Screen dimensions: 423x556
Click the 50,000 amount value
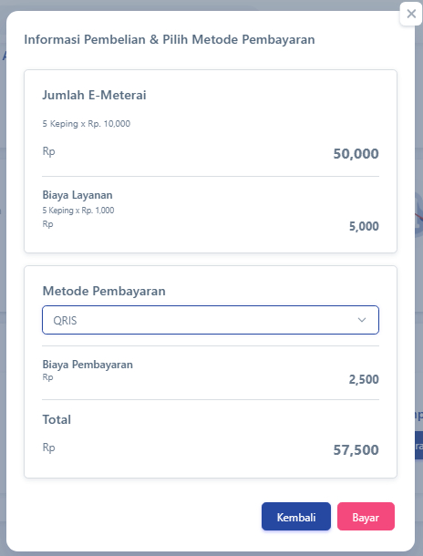[356, 154]
